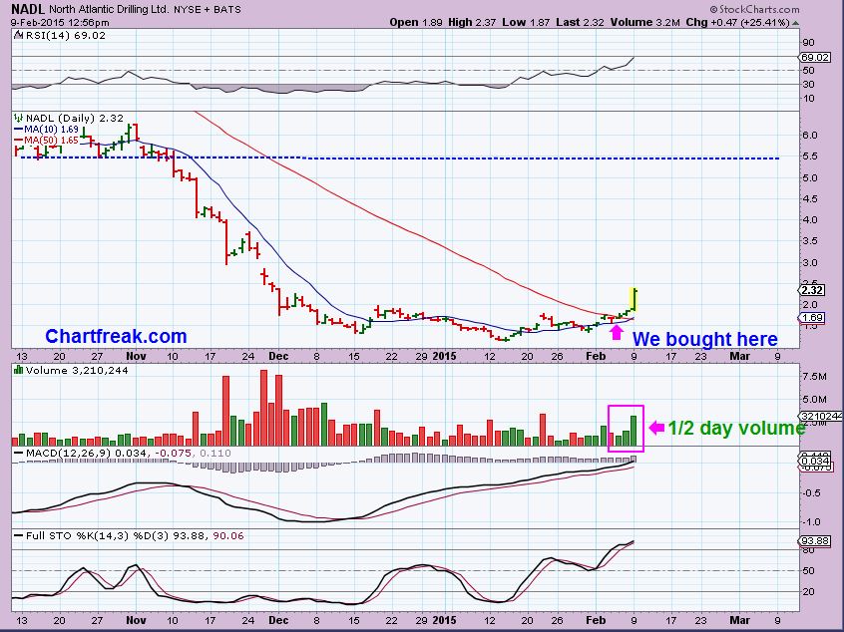844x632 pixels.
Task: Click the pink box around recent volume bars
Action: click(626, 429)
